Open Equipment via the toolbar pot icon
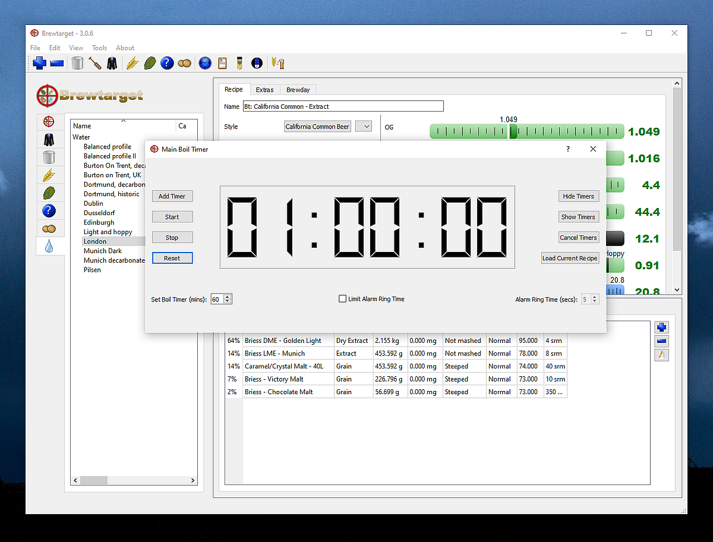 (77, 62)
